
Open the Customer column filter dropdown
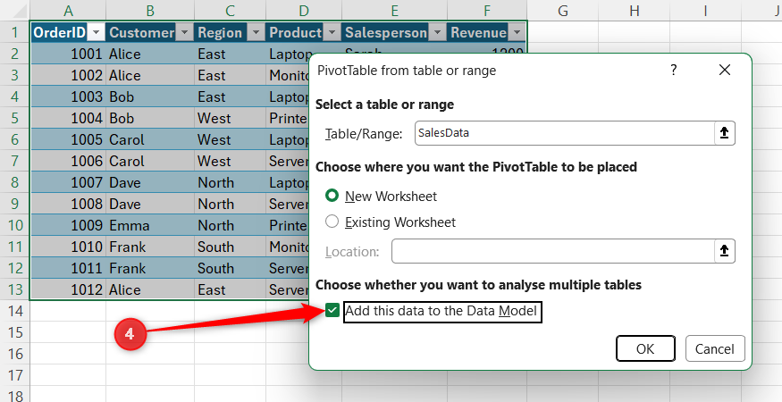pos(184,33)
